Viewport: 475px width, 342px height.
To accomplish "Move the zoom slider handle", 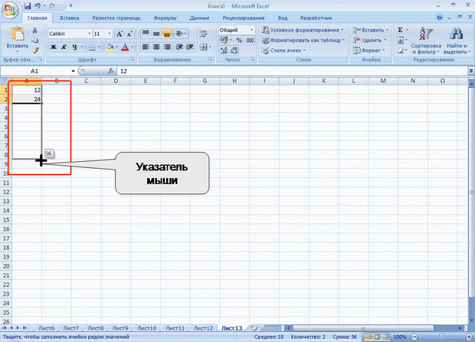I will (x=441, y=337).
